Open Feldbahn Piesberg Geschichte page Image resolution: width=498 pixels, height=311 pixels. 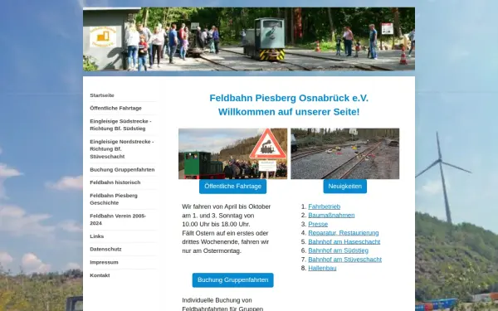point(114,199)
